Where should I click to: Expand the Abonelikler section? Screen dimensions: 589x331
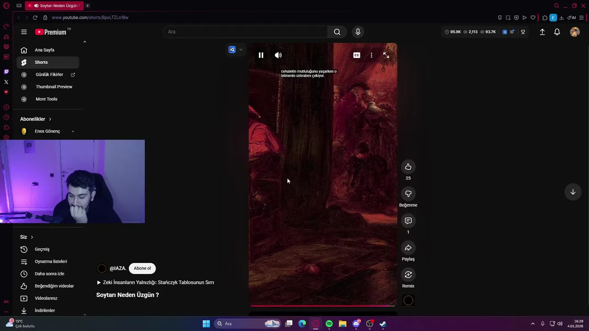(36, 119)
